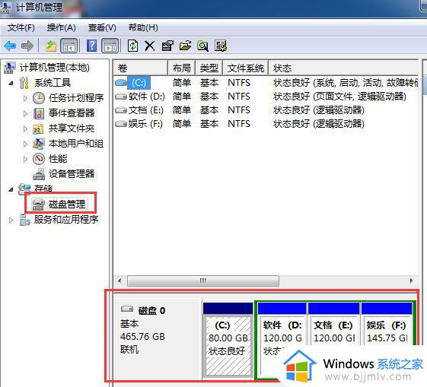Click the 计算机管理(本地) root icon
427x387 pixels.
[x=10, y=68]
